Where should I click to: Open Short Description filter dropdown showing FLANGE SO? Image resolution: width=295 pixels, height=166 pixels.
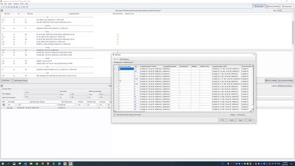(x=66, y=105)
